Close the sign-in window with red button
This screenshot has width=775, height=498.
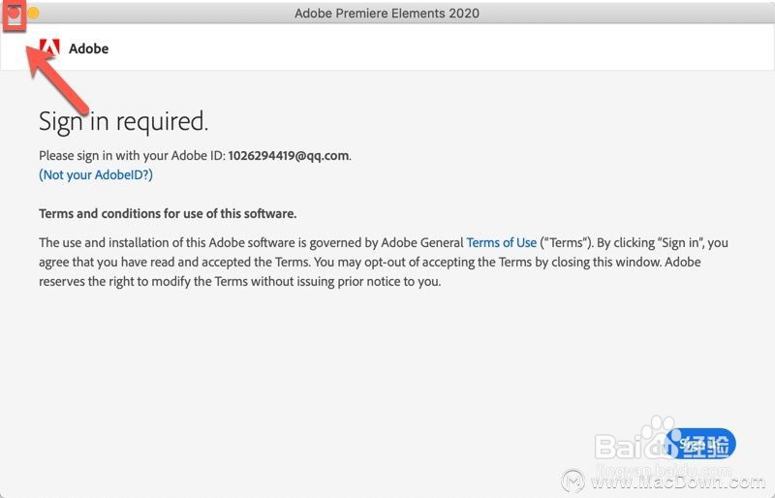14,14
